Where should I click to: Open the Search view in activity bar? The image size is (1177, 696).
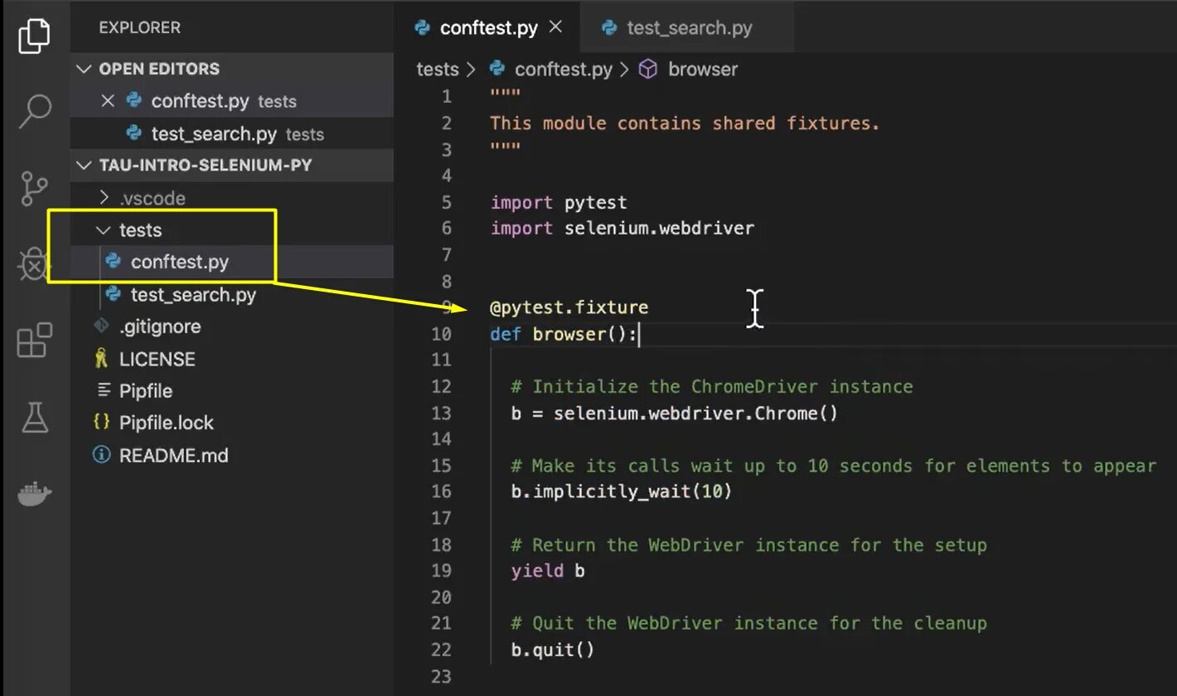tap(34, 110)
